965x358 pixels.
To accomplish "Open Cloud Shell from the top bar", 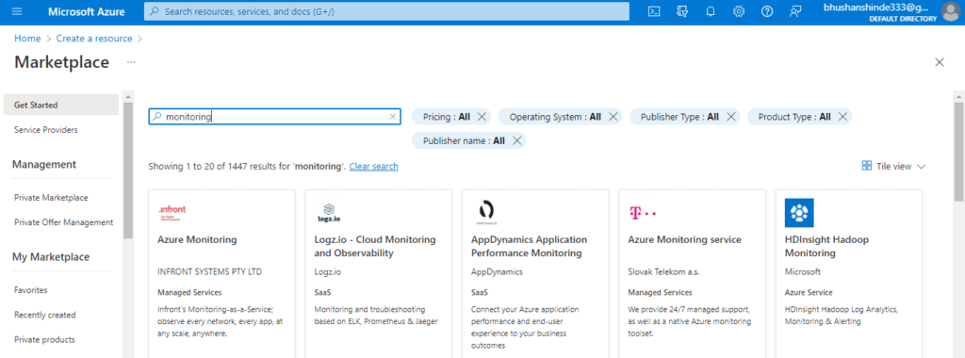I will coord(655,11).
